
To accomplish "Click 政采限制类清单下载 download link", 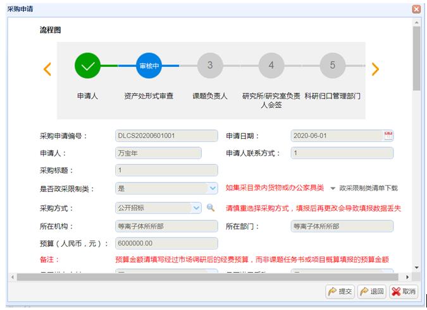I will 368,188.
